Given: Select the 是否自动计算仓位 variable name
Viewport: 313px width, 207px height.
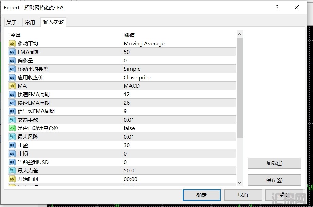Looking at the screenshot, I should pyautogui.click(x=38, y=128).
